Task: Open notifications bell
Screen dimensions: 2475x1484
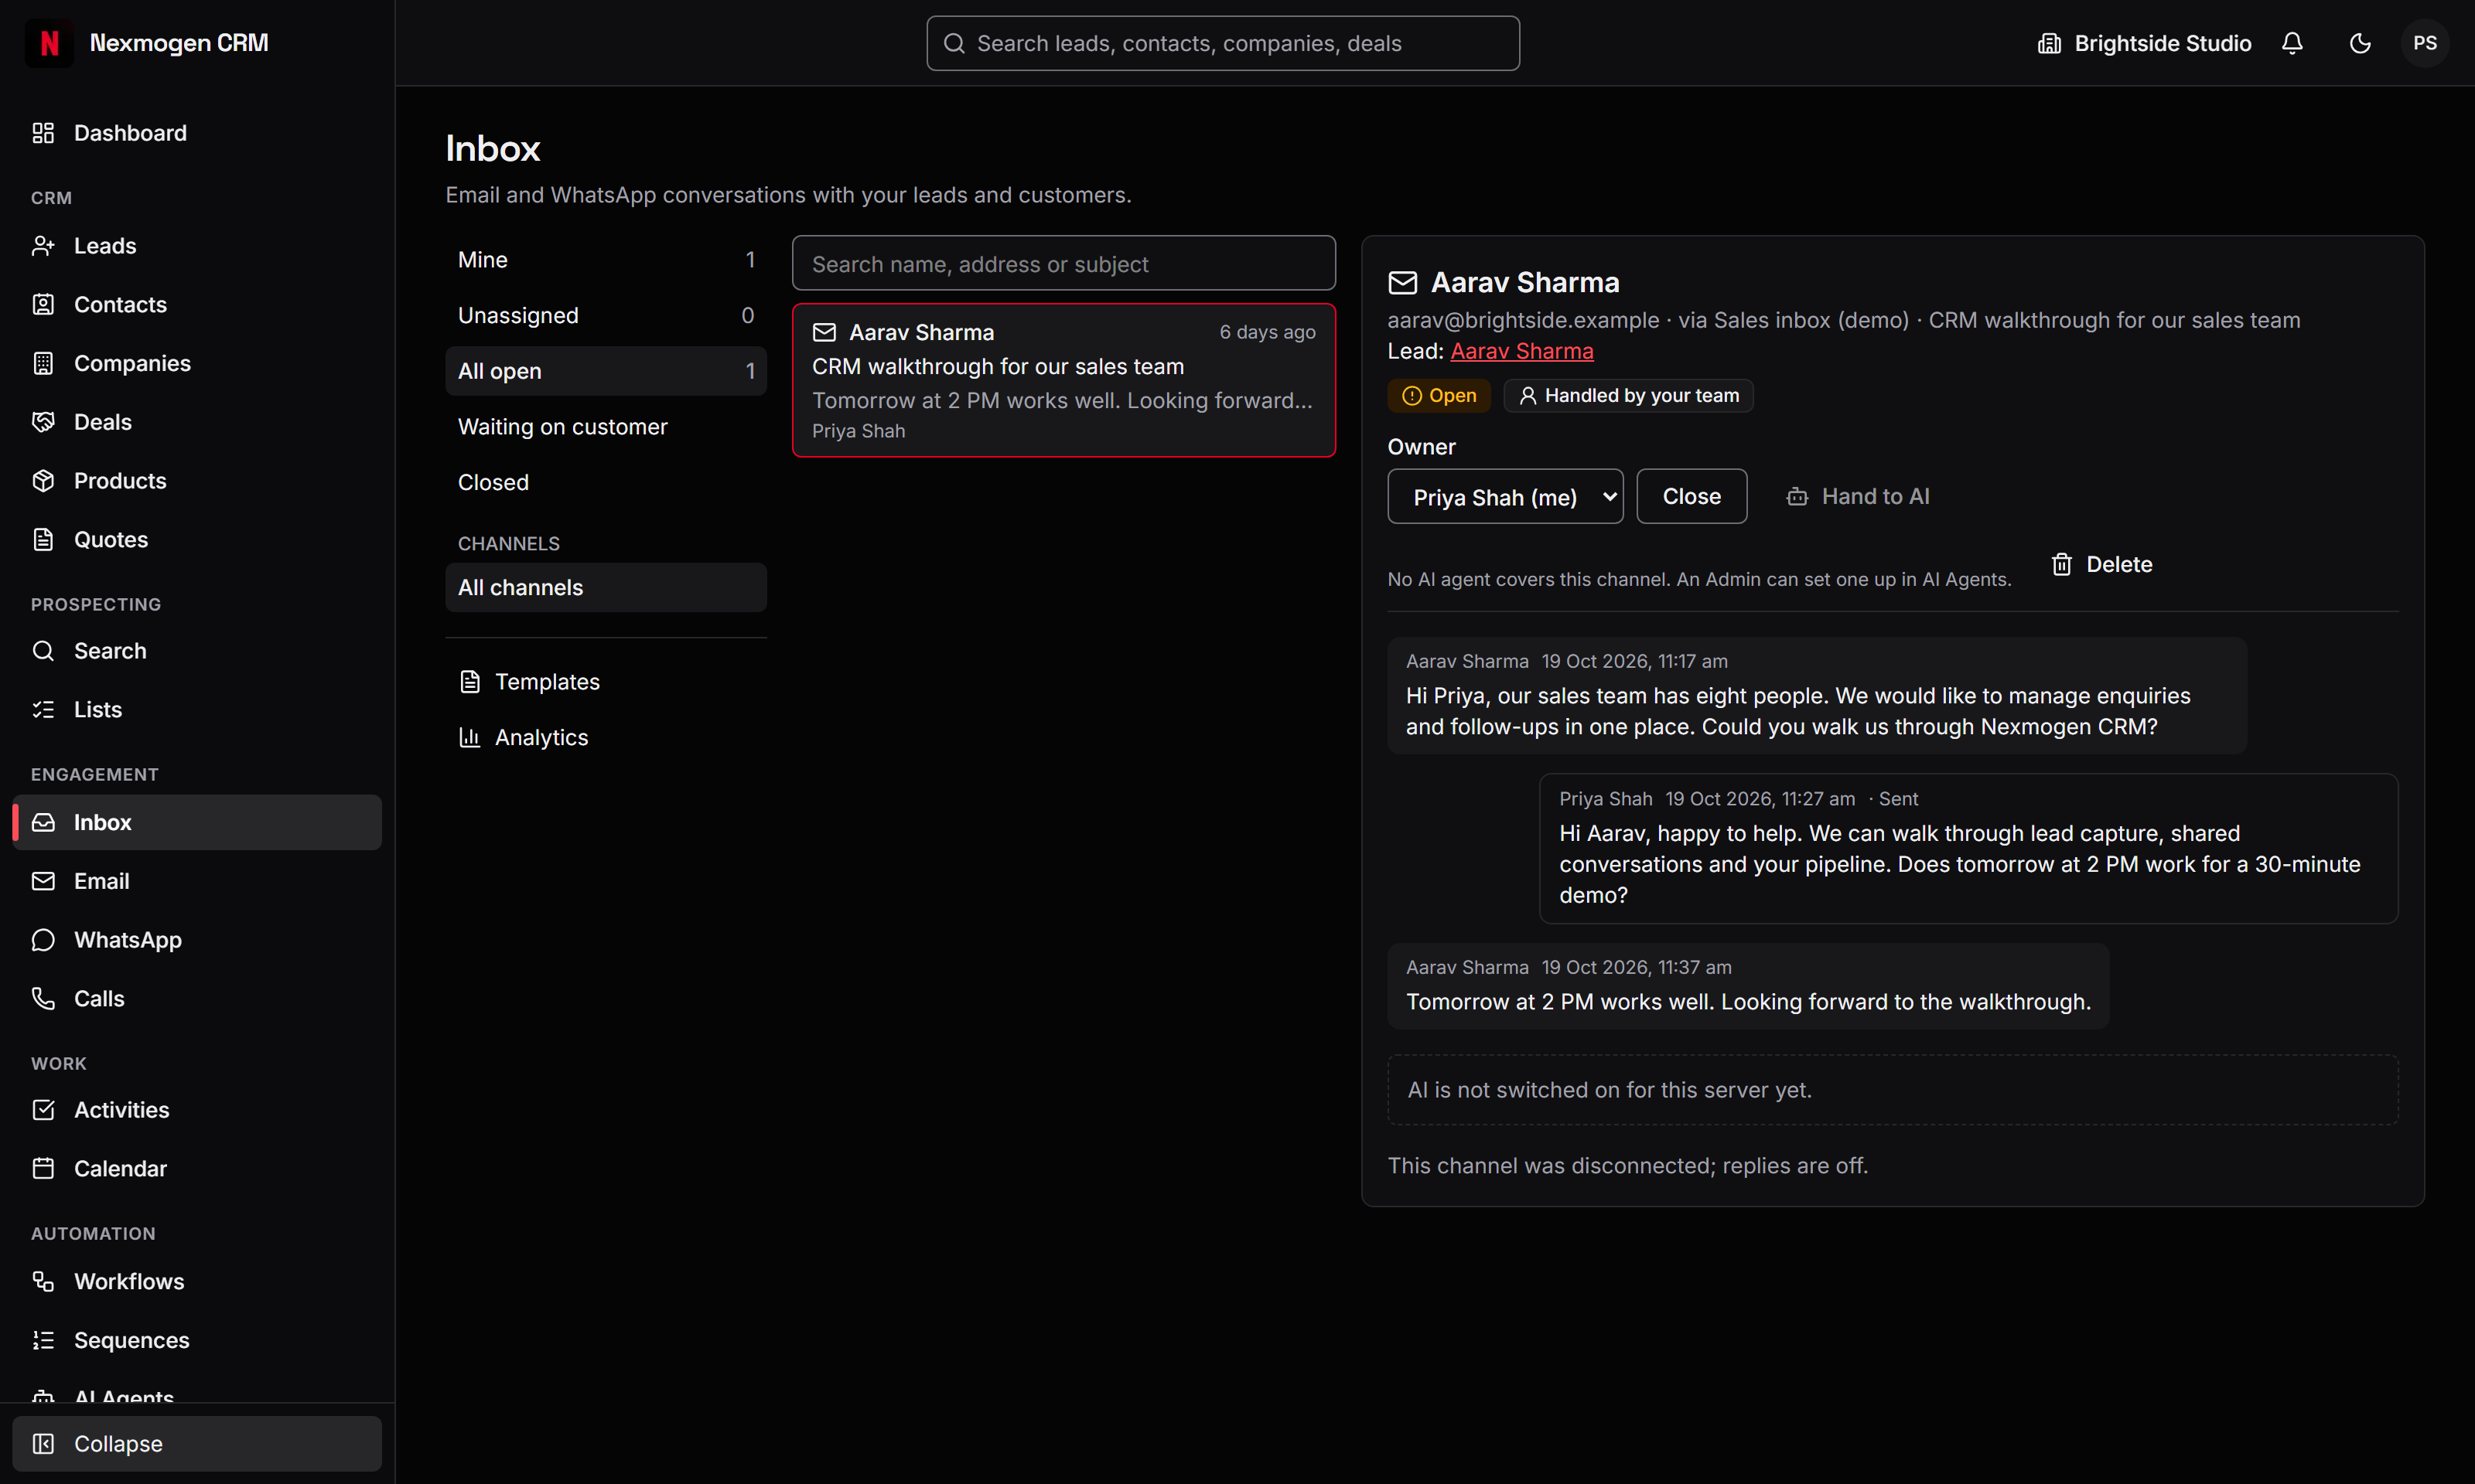Action: [2292, 43]
